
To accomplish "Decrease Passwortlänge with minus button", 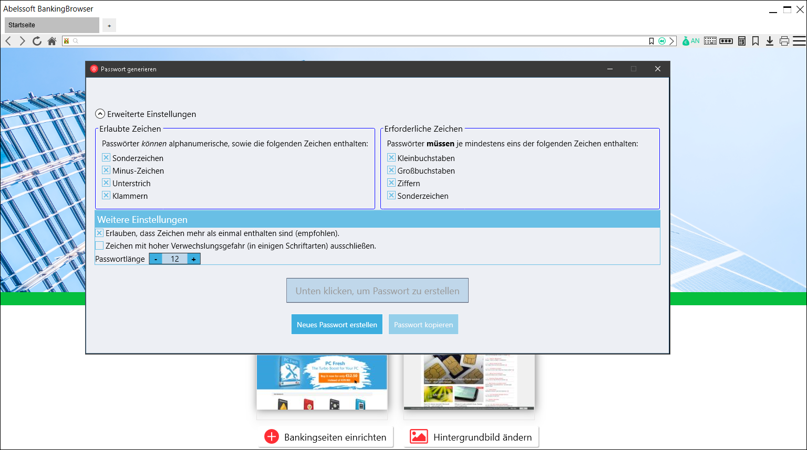I will pyautogui.click(x=156, y=259).
